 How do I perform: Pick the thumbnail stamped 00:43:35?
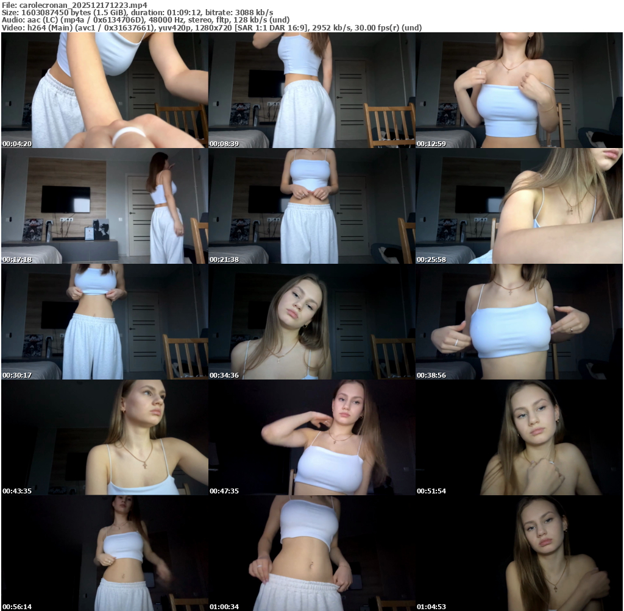(x=105, y=437)
